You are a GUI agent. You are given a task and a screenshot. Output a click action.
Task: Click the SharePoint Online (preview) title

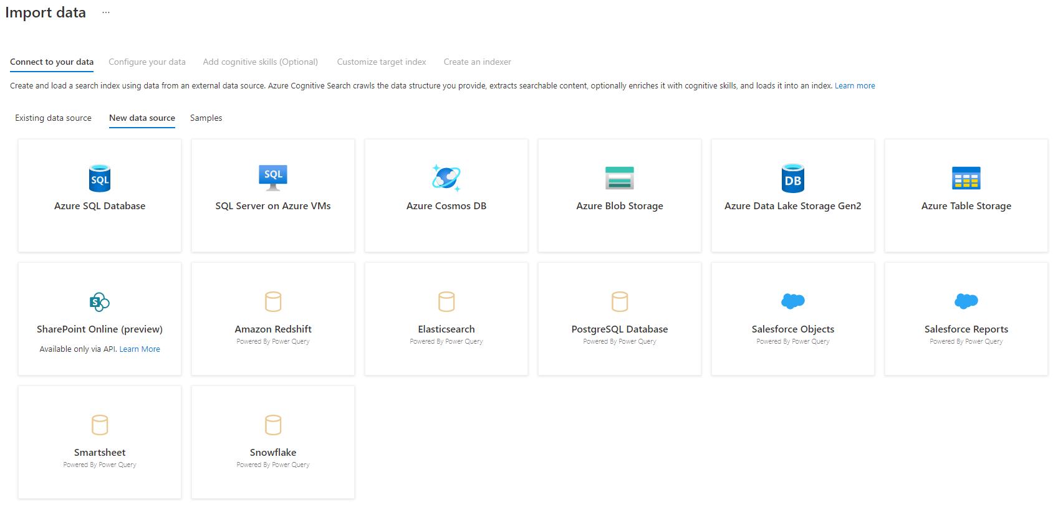[x=100, y=329]
